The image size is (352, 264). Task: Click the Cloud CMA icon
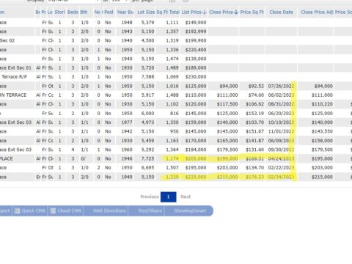[53, 211]
